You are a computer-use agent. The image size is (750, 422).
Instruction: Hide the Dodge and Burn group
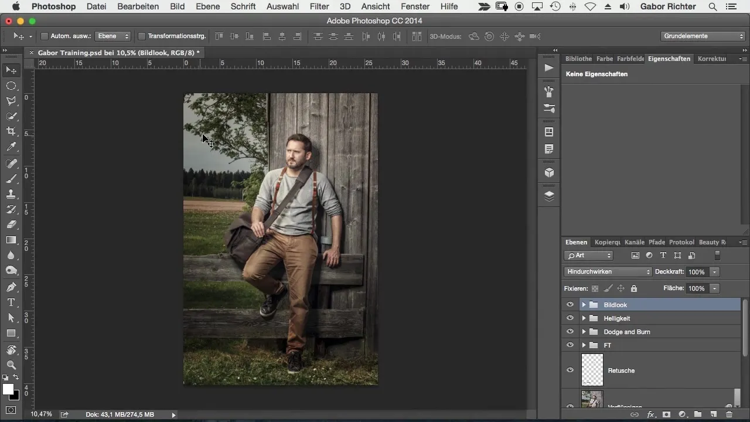click(570, 332)
